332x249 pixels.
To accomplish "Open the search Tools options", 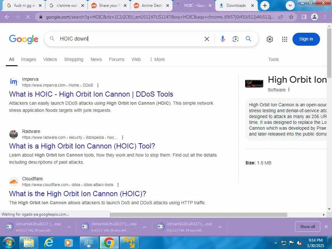I will (x=273, y=60).
